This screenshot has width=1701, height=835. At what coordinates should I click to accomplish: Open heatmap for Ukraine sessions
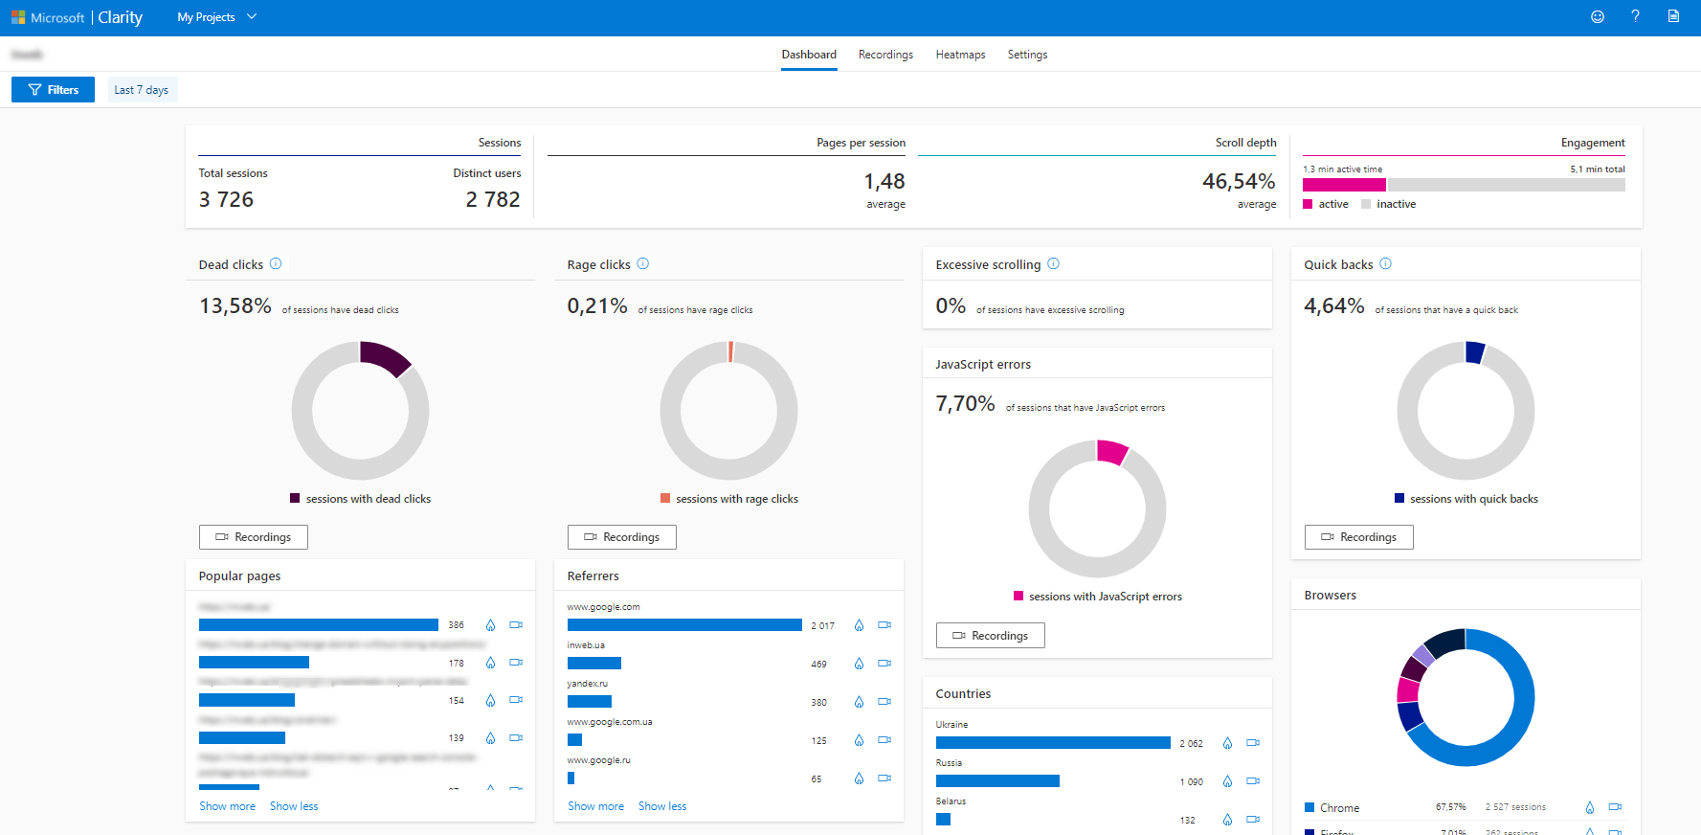pos(1227,743)
